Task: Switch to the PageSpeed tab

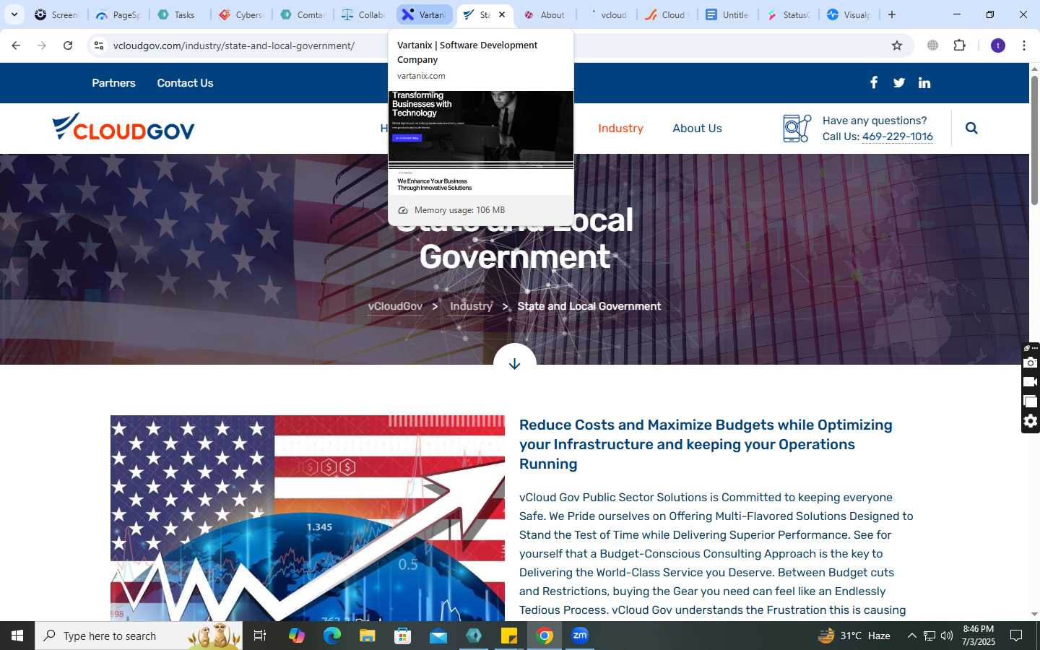Action: click(x=119, y=14)
